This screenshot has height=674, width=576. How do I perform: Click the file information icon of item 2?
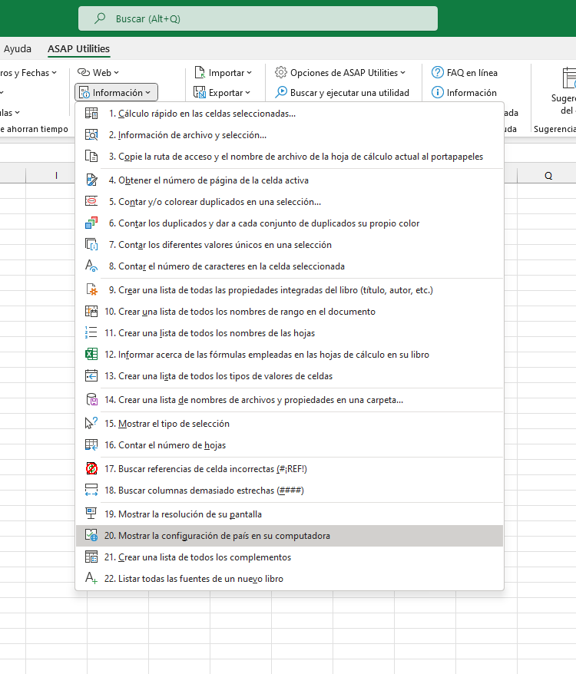(91, 135)
